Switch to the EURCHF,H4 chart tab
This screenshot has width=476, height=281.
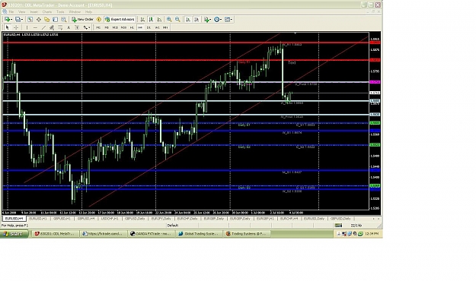[x=289, y=218]
